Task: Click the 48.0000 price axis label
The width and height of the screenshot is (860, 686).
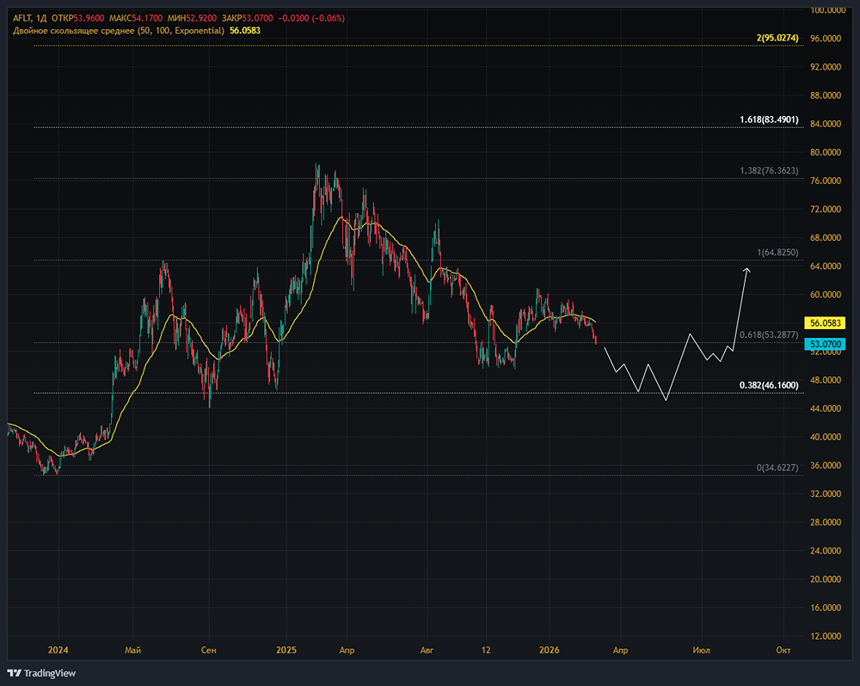Action: click(x=826, y=380)
